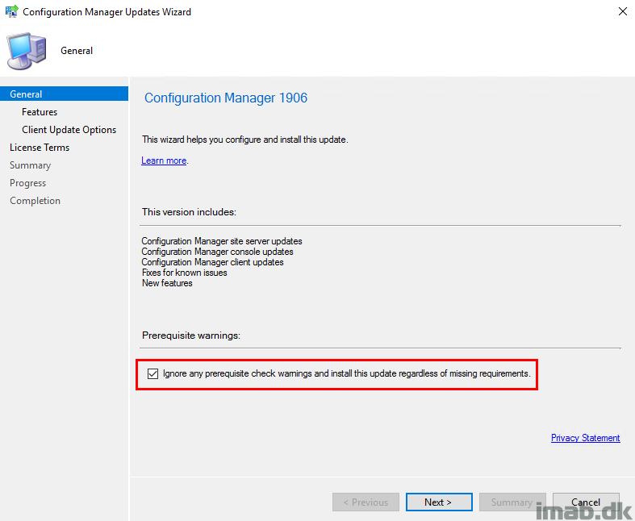This screenshot has height=521, width=635.
Task: Select the Summary step in sidebar
Action: pos(31,165)
